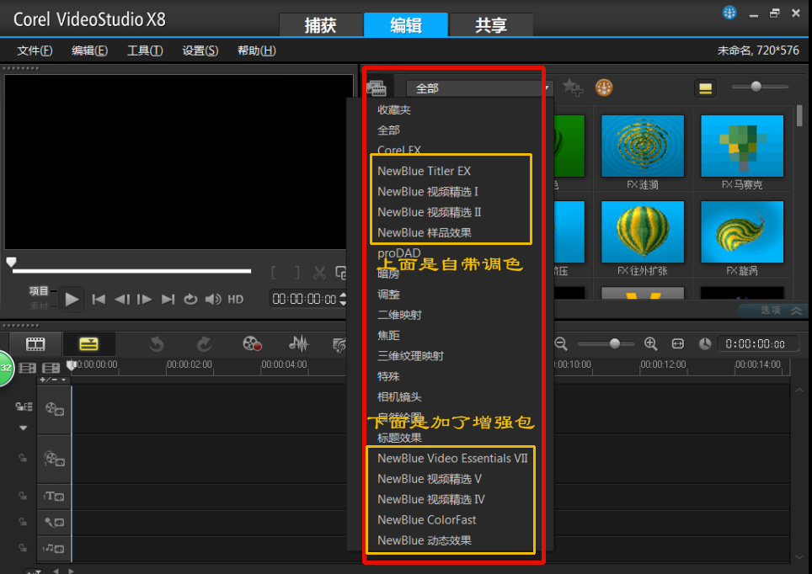
Task: Toggle the yellow list view icon
Action: click(705, 88)
